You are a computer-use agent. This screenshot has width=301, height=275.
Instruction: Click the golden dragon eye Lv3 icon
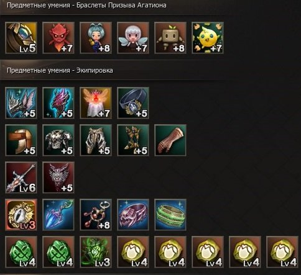tap(21, 215)
